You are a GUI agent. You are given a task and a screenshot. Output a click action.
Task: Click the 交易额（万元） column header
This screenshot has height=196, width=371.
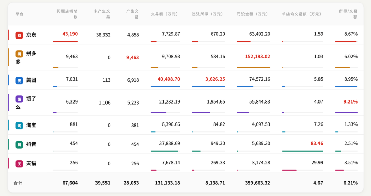(x=165, y=14)
